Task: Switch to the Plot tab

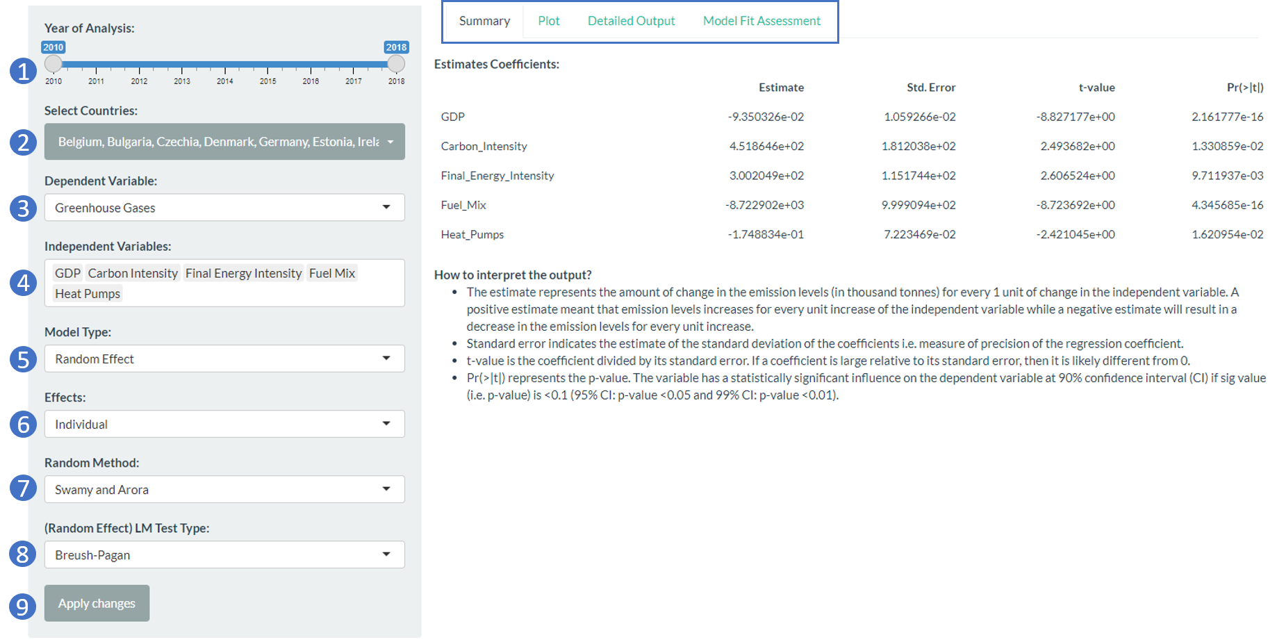Action: click(x=548, y=21)
